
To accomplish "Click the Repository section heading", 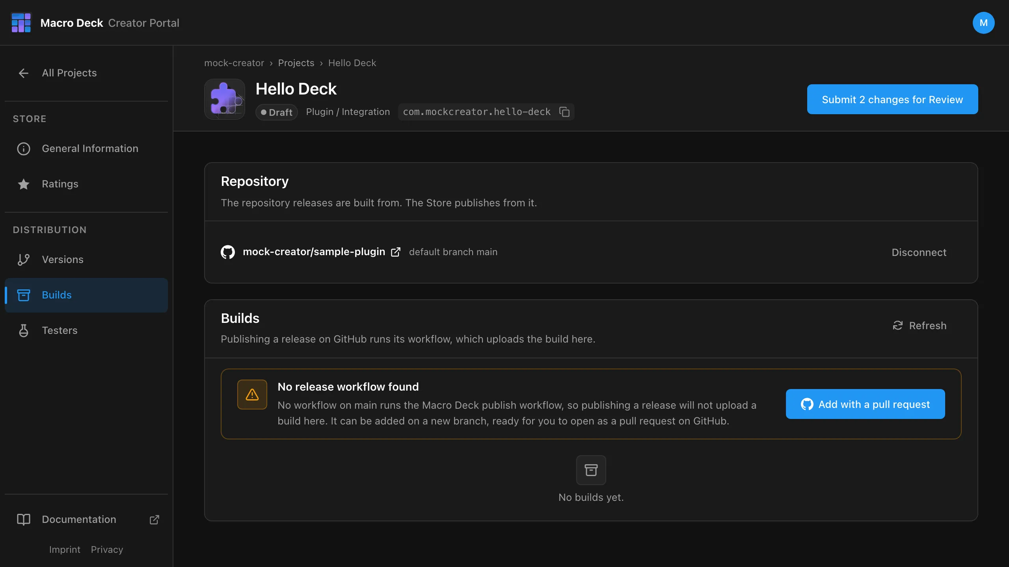I will tap(255, 181).
